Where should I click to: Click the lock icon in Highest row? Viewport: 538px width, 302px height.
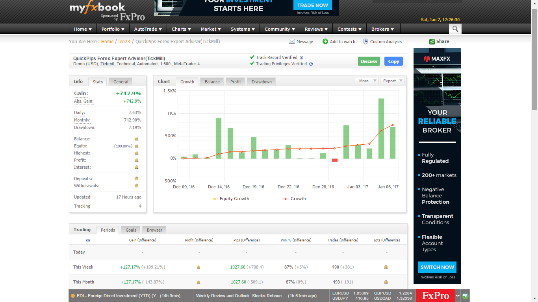pos(137,153)
